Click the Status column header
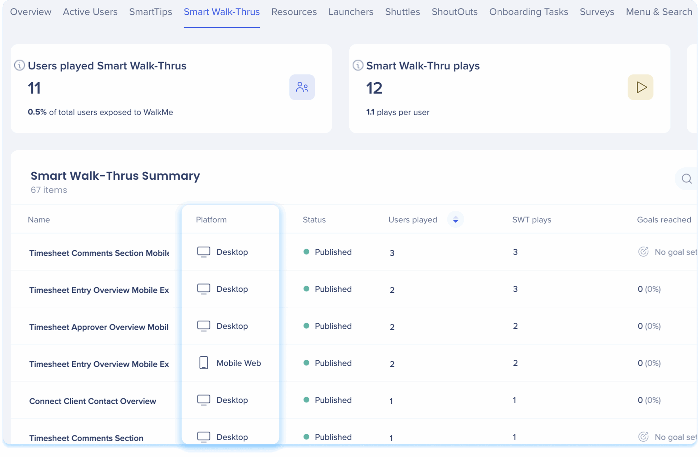Screen dimensions: 700x457 pos(314,220)
